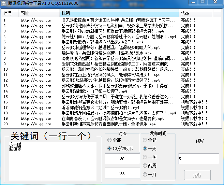Viewport: 224px width, 185px height.
Task: Select row 11 岳云鹏在台上抢郭德纲的风头
Action: pyautogui.click(x=111, y=75)
